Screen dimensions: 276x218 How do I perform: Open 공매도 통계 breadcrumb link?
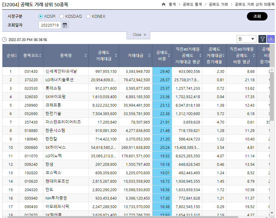(x=192, y=5)
